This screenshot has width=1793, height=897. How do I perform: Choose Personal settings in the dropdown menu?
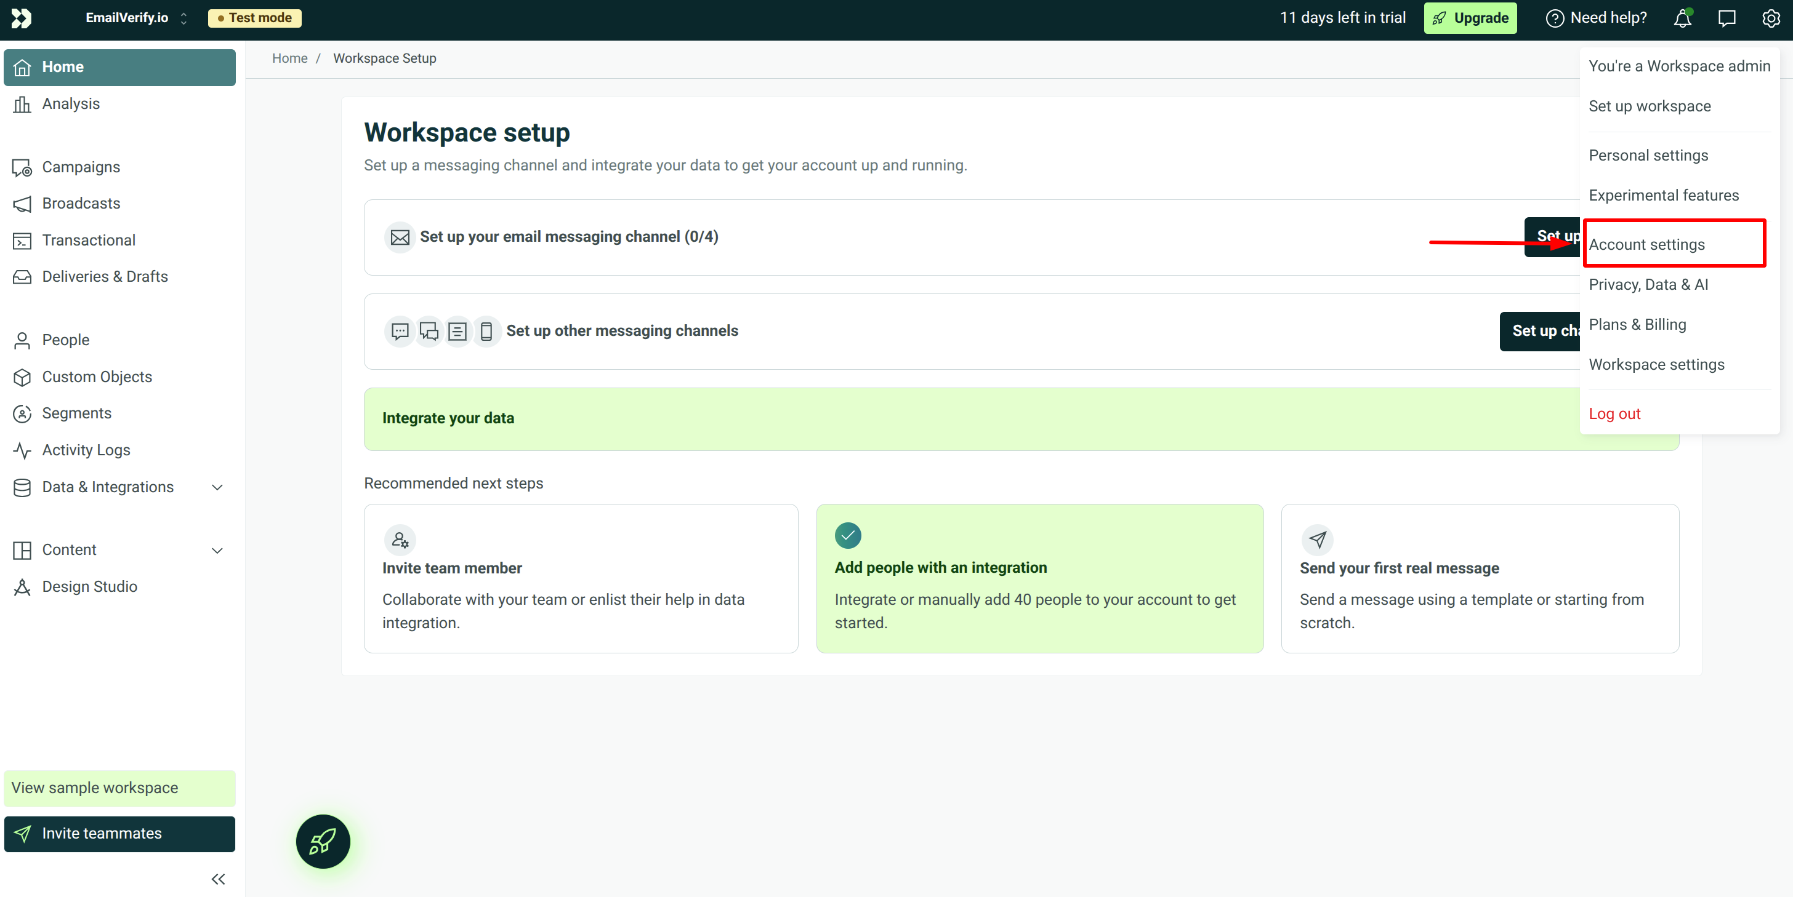point(1648,155)
